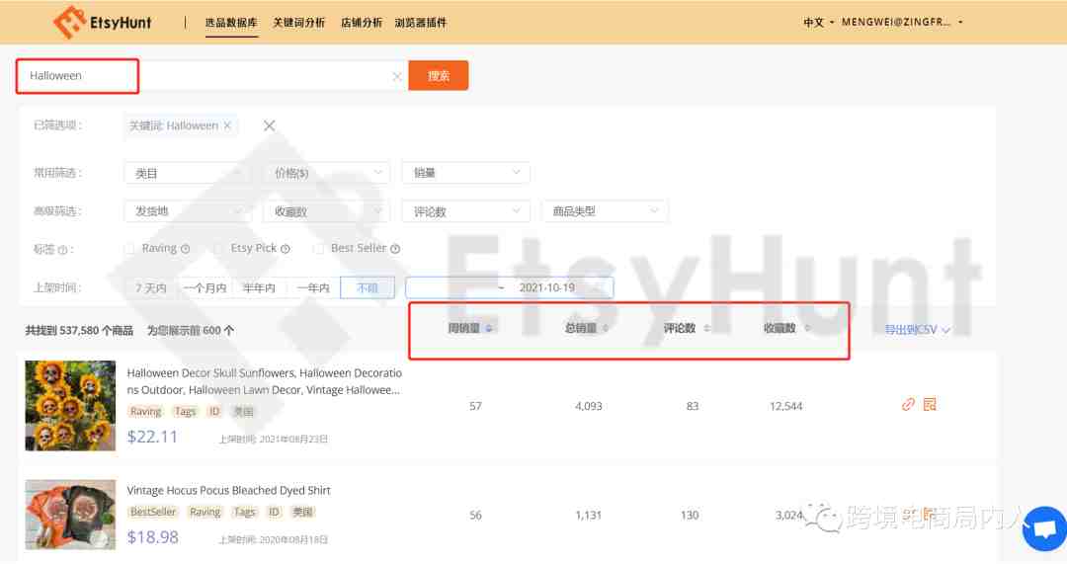Click the EtsyHunt logo icon
This screenshot has width=1067, height=564.
(69, 22)
